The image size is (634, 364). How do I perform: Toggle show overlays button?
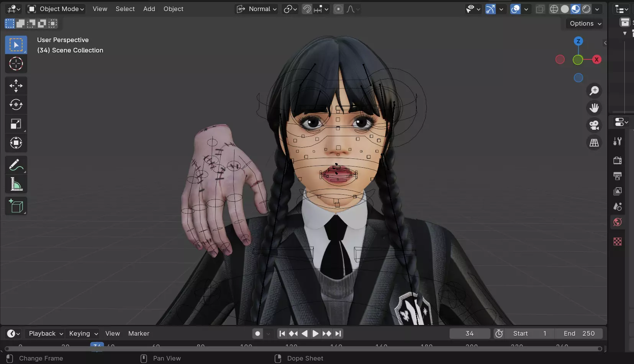[x=516, y=9]
